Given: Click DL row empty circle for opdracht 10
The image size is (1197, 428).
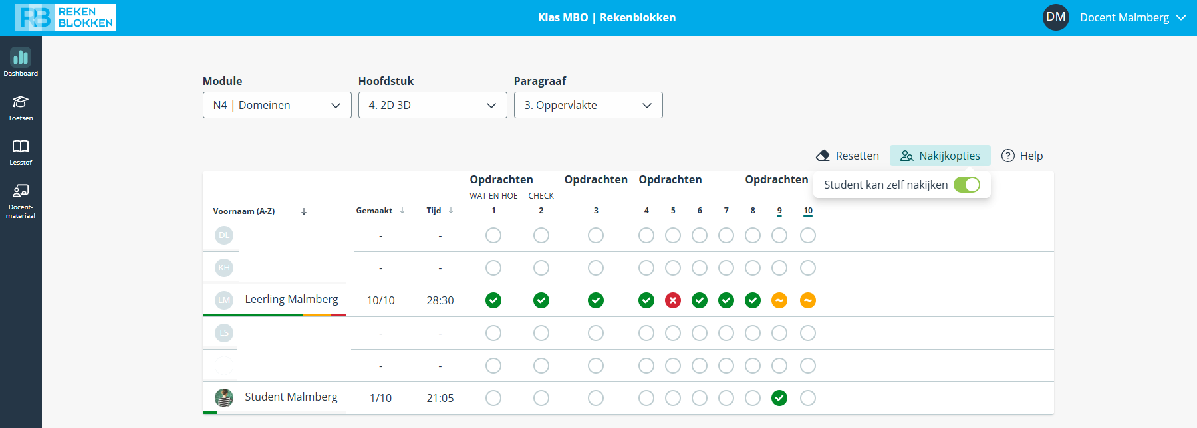Looking at the screenshot, I should coord(808,235).
